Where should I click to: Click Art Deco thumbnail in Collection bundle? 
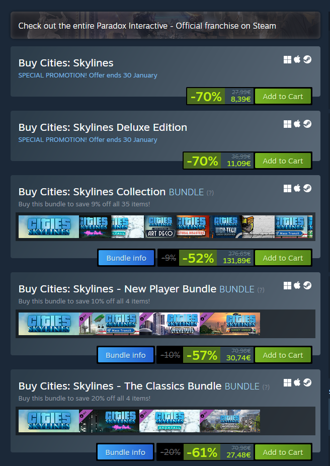point(160,227)
